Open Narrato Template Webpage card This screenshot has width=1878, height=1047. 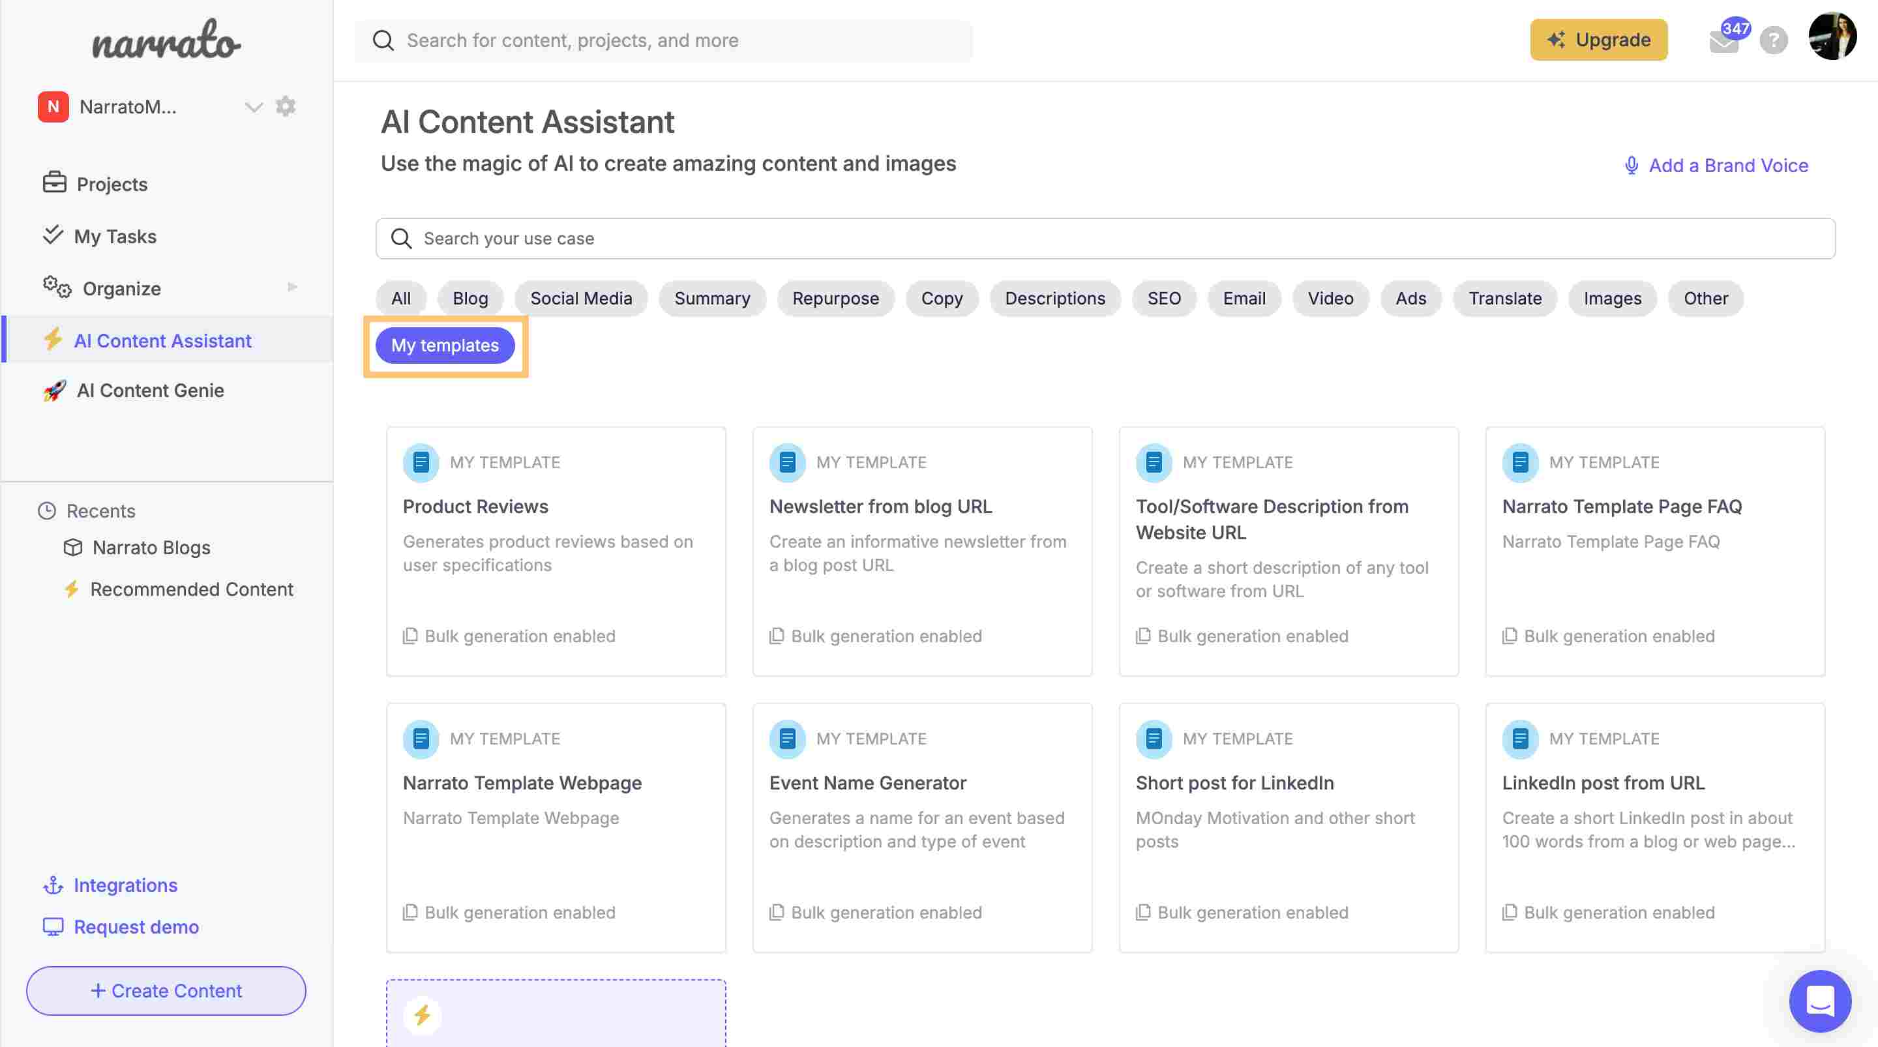556,827
